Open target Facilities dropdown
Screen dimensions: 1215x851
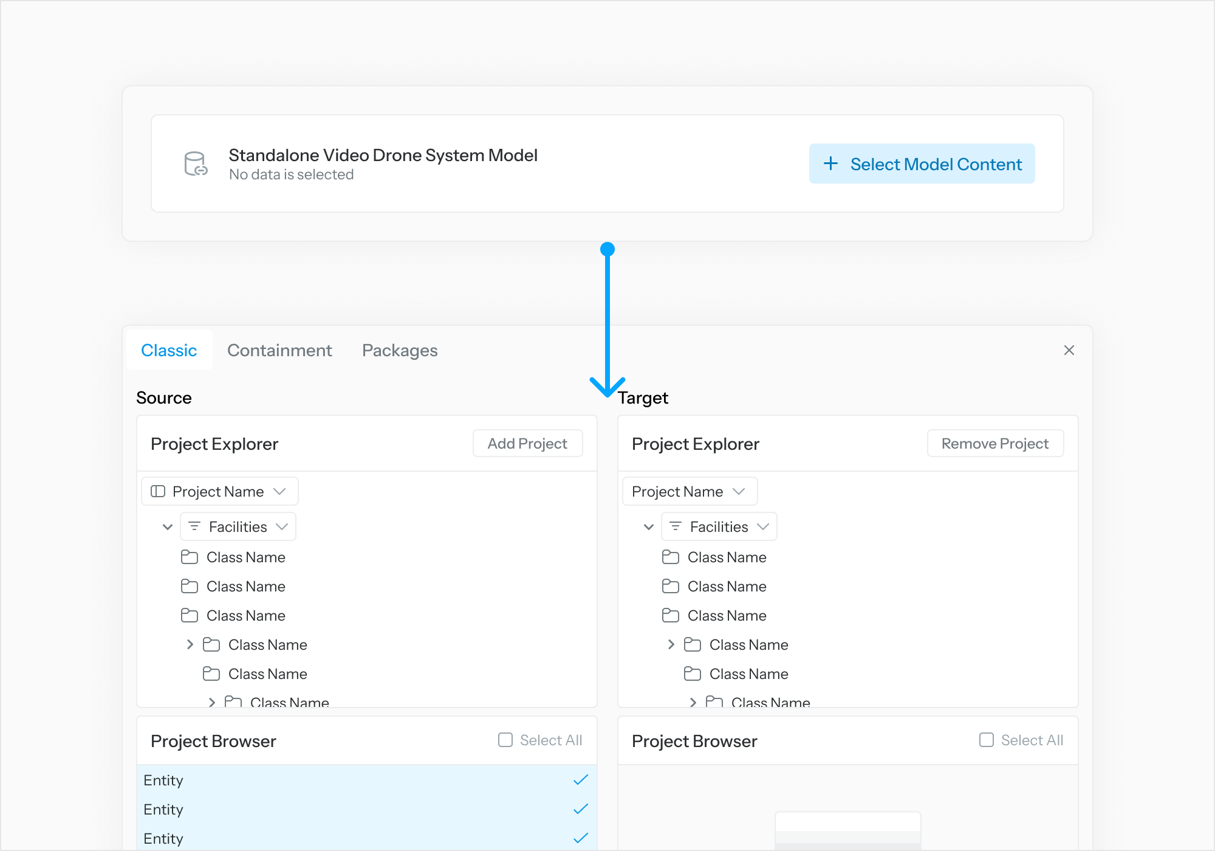(x=763, y=526)
